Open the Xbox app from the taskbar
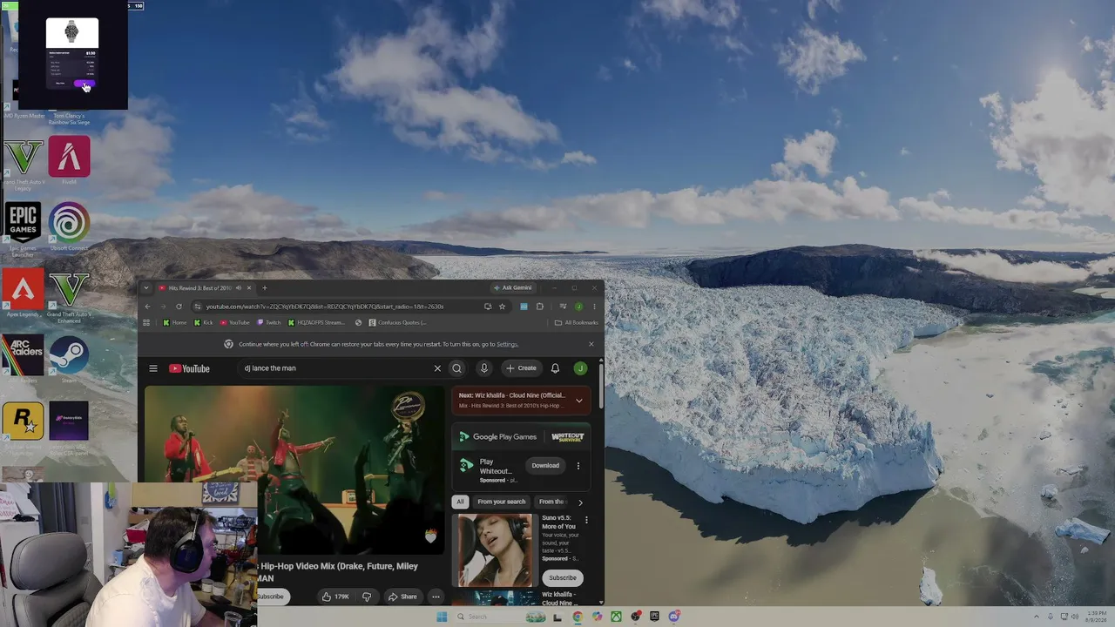The width and height of the screenshot is (1115, 627). tap(616, 617)
